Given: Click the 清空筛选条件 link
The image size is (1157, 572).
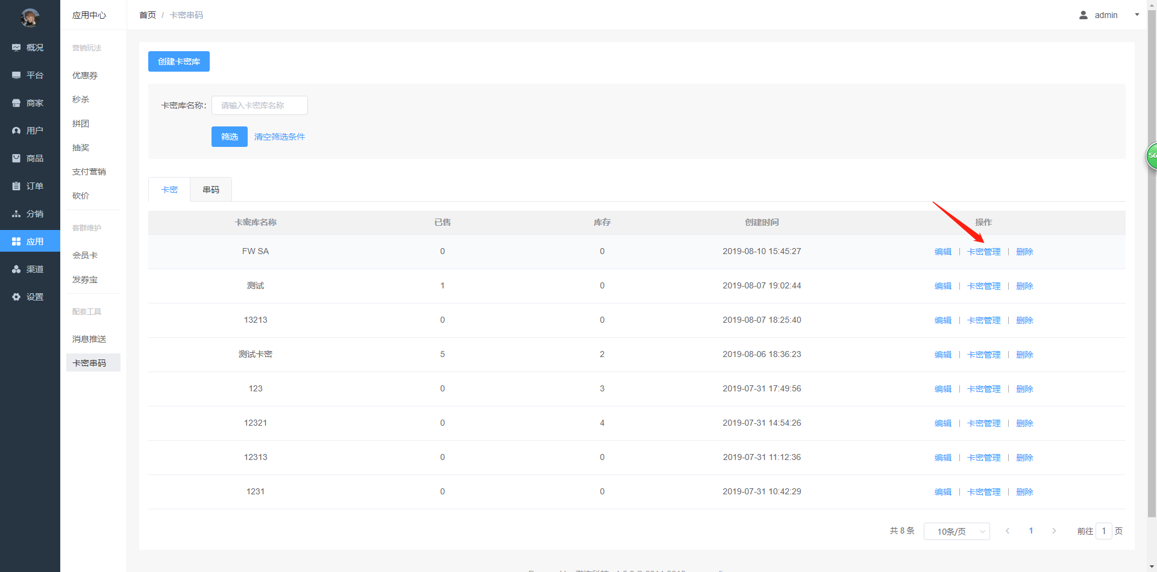Looking at the screenshot, I should (280, 137).
